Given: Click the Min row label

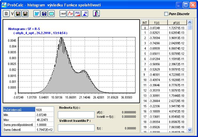Looking at the screenshot, I should click(19, 115).
